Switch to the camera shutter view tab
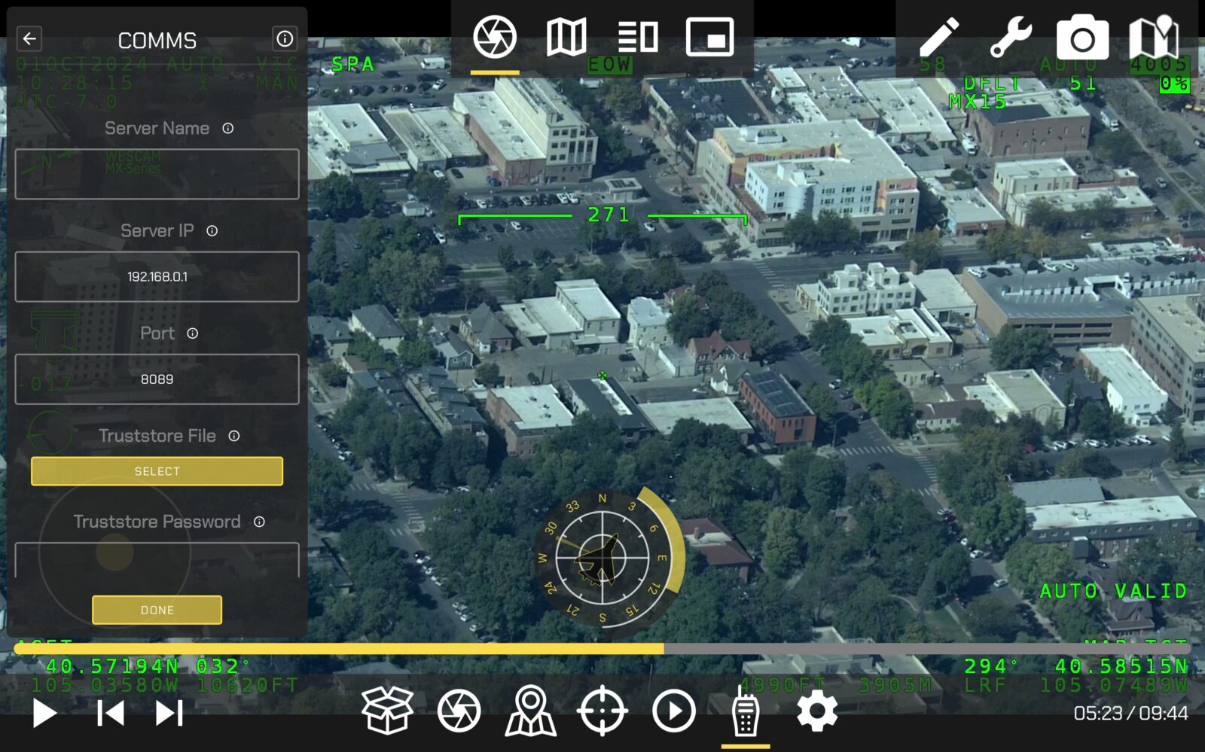This screenshot has width=1205, height=752. [495, 37]
